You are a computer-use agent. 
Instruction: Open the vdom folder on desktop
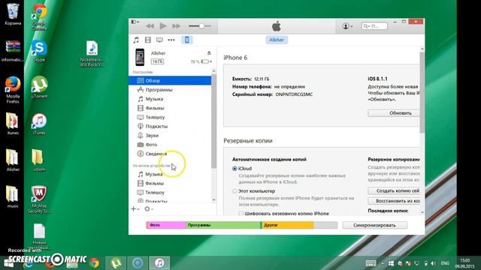pos(39,160)
